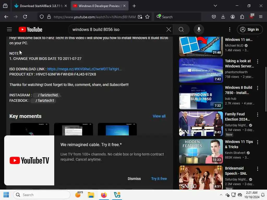Focus the Firefox Search box in toolbar

pos(178,17)
